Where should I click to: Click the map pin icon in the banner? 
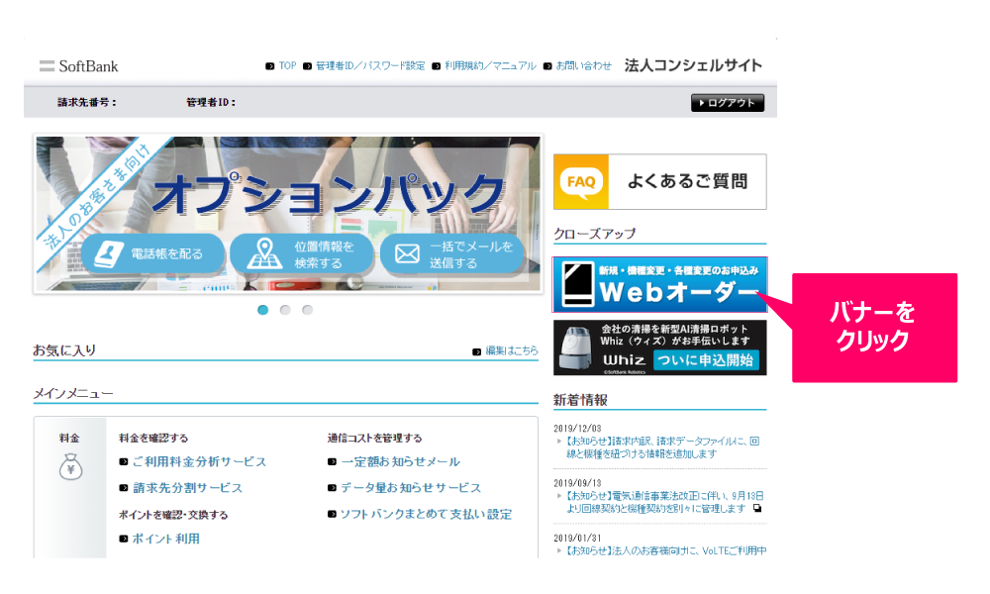pos(264,253)
